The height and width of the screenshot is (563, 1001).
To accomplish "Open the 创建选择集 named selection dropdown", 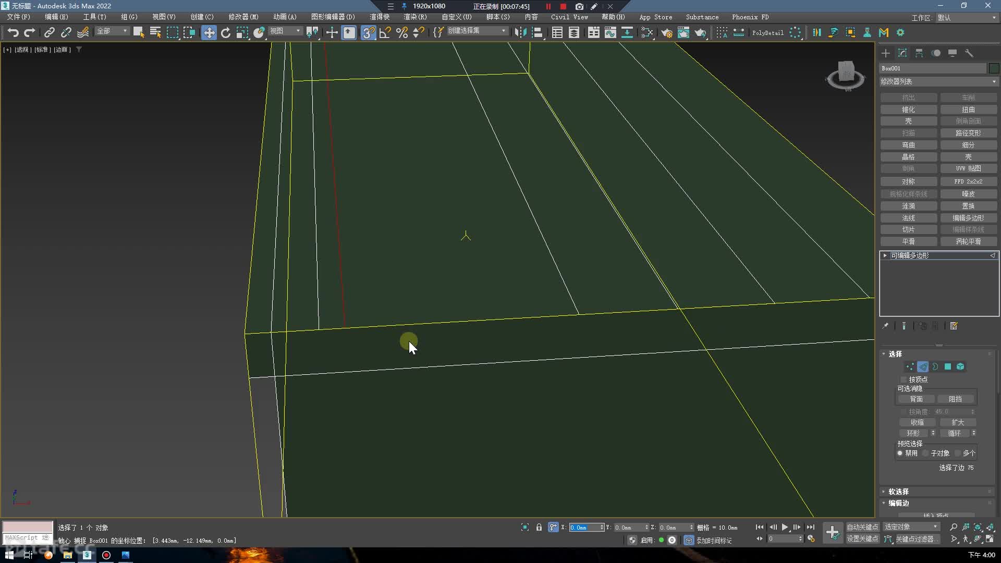I will (477, 31).
